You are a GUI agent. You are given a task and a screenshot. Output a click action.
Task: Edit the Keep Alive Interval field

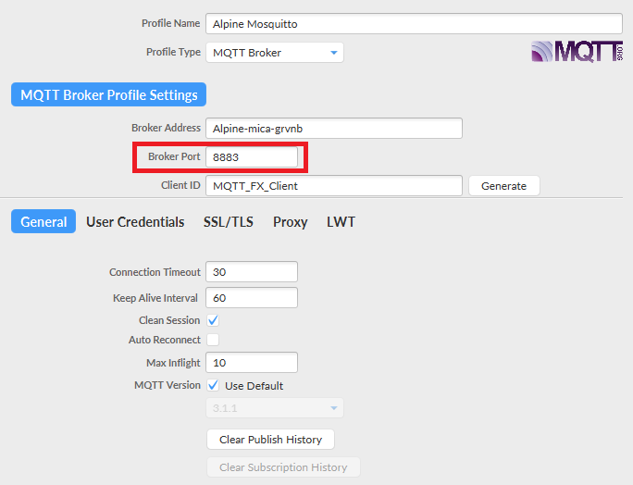point(252,298)
